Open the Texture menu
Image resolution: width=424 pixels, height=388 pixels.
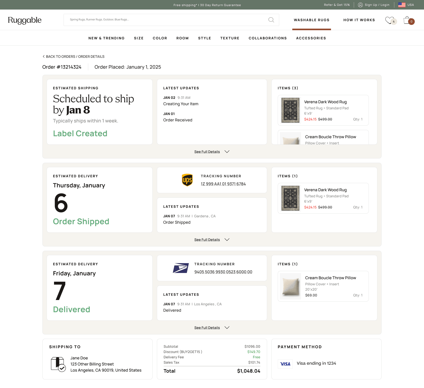[x=230, y=38]
